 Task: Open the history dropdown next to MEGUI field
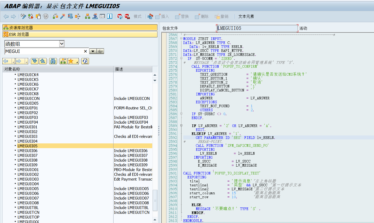click(x=93, y=51)
